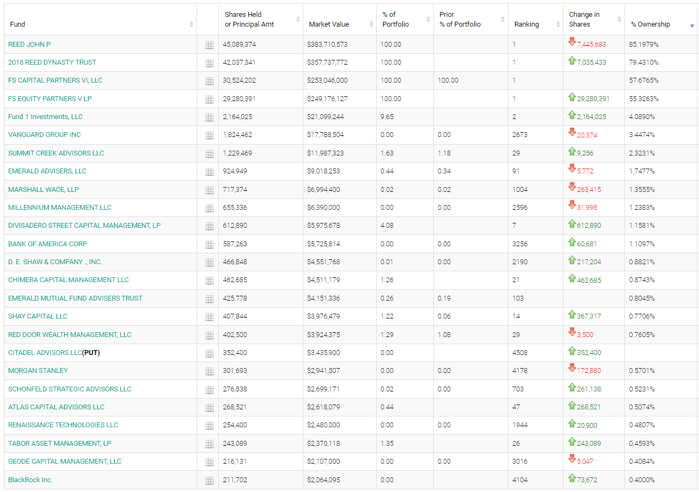Click grid icon for MILLENNIUM MANAGEMENT LLC
The image size is (699, 492).
pyautogui.click(x=210, y=209)
